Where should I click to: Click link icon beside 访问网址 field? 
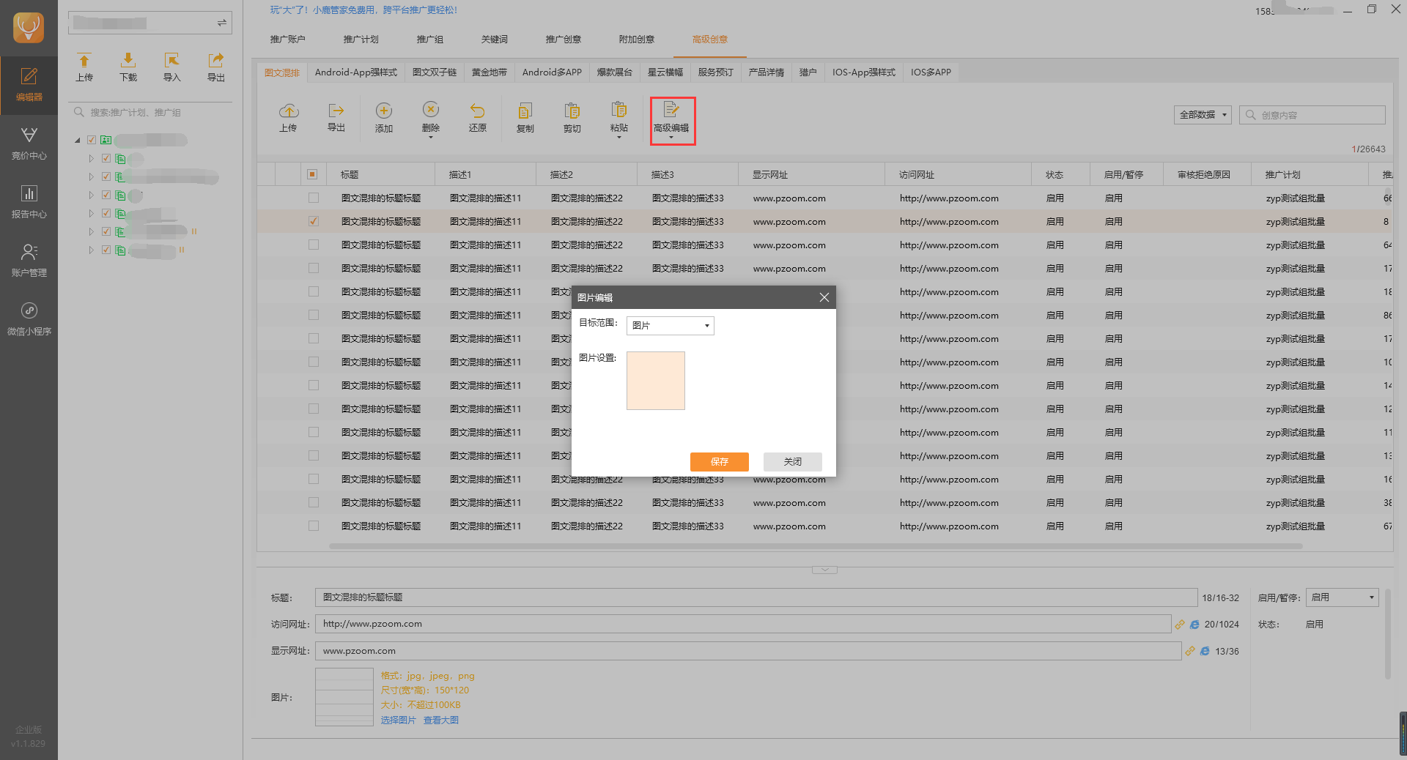(1180, 625)
